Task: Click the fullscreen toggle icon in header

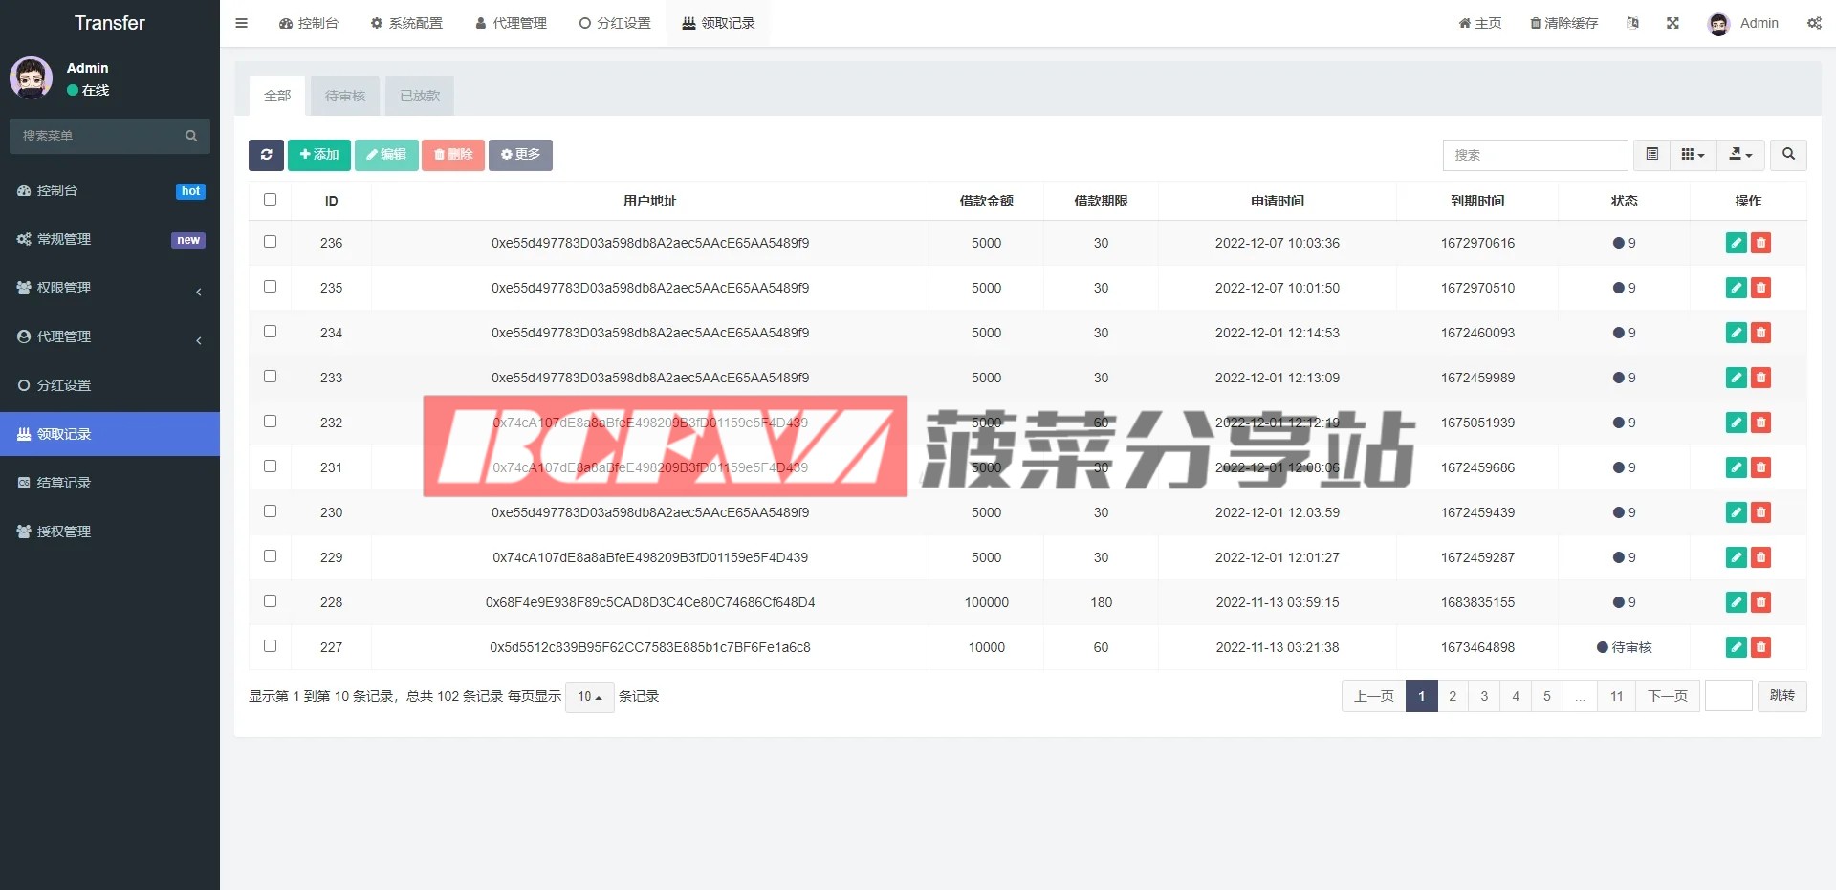Action: (1672, 23)
